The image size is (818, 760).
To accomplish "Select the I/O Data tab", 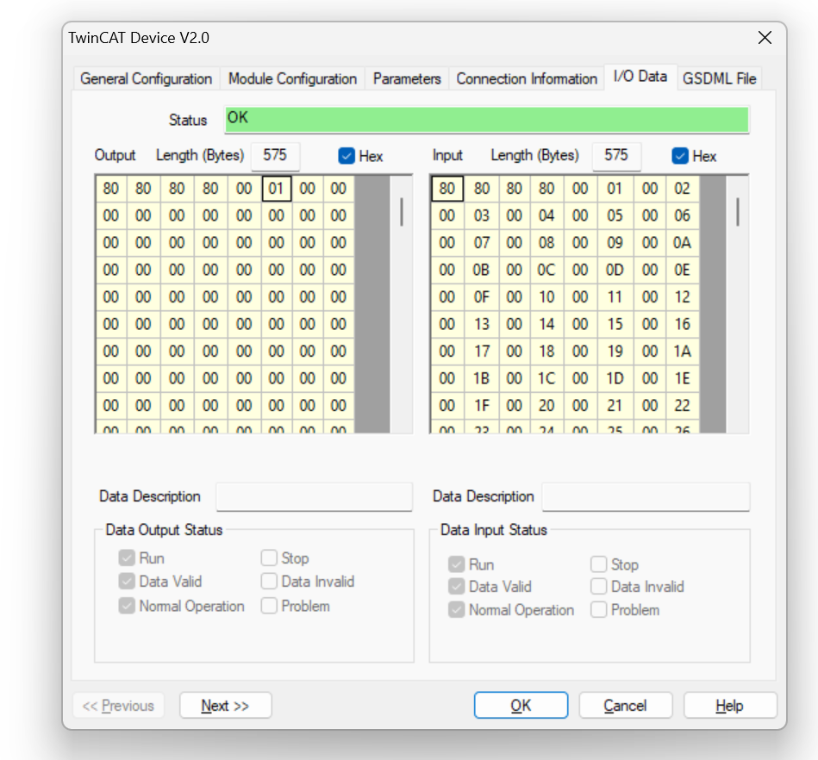I will pos(640,77).
